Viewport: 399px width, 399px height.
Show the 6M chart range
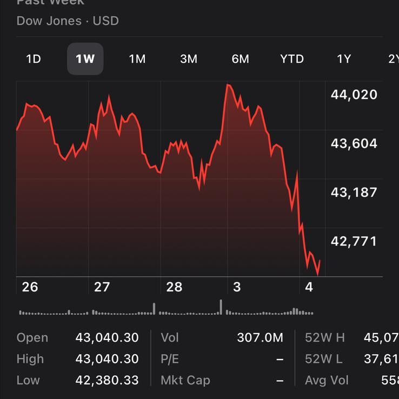240,59
